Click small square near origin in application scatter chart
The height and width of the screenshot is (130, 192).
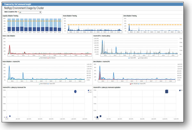[x=101, y=116]
